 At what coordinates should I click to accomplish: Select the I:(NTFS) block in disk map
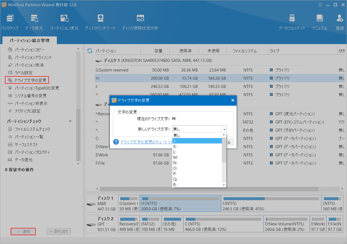pyautogui.click(x=270, y=203)
